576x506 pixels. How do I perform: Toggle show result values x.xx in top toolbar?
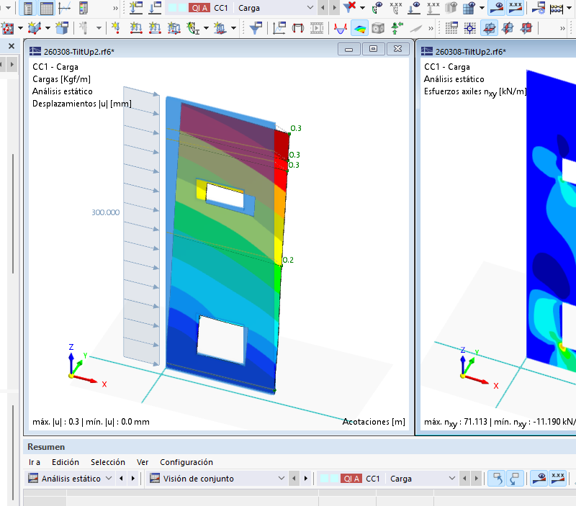tap(516, 8)
